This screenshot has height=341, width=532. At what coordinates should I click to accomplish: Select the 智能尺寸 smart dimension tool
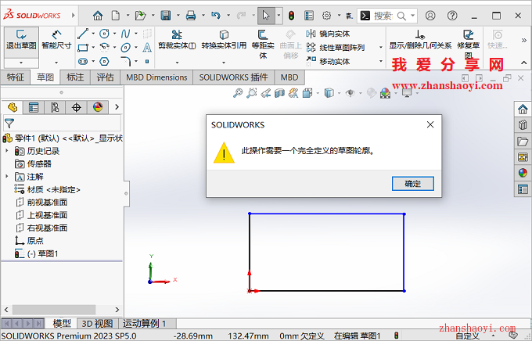[x=56, y=40]
